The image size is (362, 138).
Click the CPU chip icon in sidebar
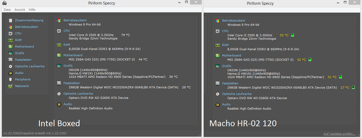click(11, 33)
